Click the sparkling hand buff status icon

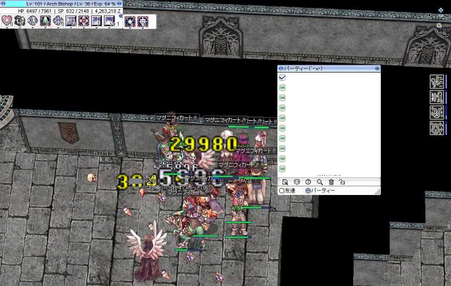point(436,113)
